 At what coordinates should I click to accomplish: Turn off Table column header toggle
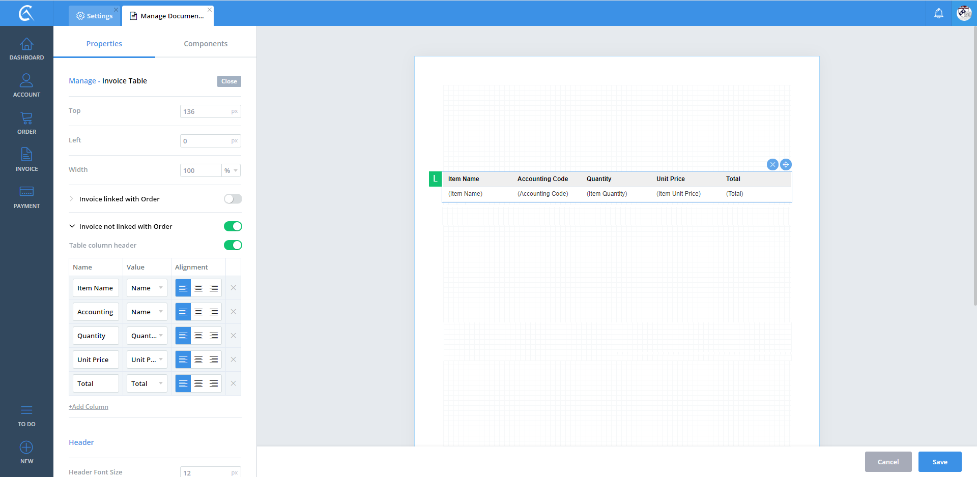[x=233, y=245]
